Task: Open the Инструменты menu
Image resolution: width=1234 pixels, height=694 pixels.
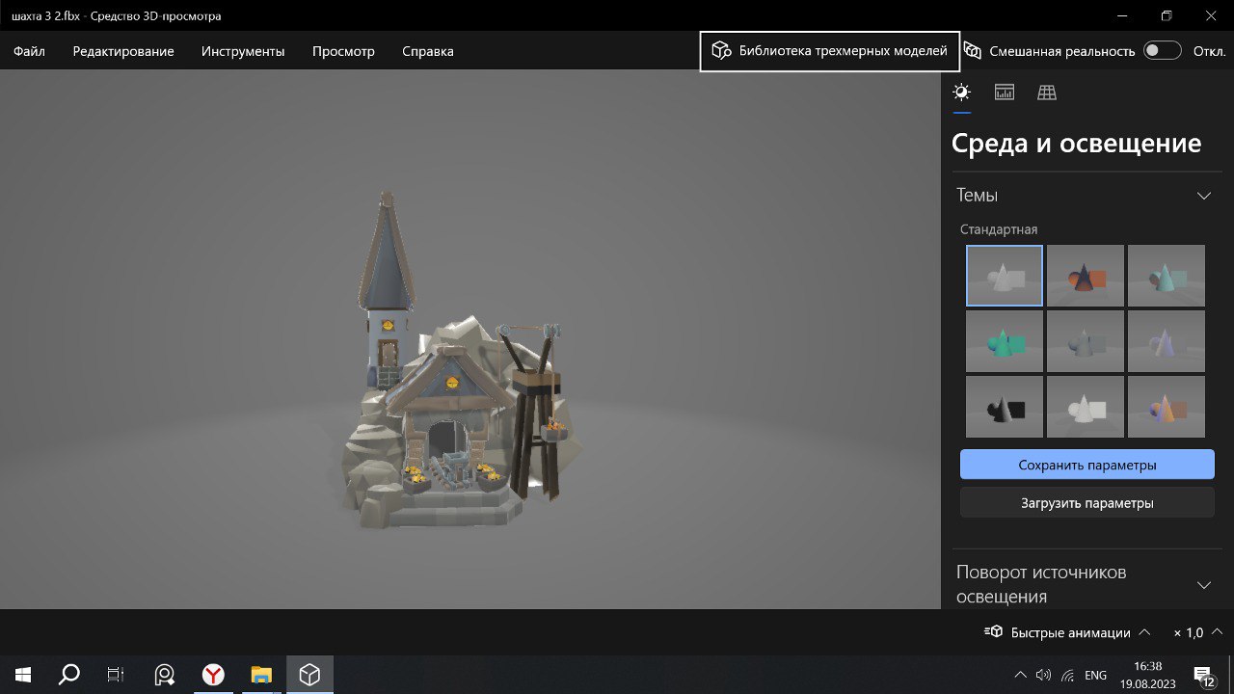Action: pos(243,51)
